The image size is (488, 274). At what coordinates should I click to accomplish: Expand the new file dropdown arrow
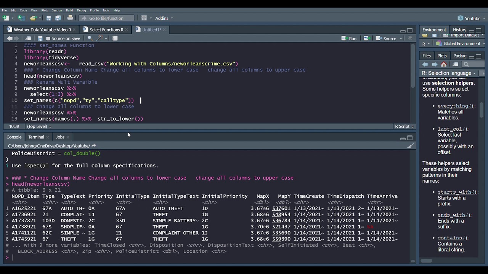13,18
